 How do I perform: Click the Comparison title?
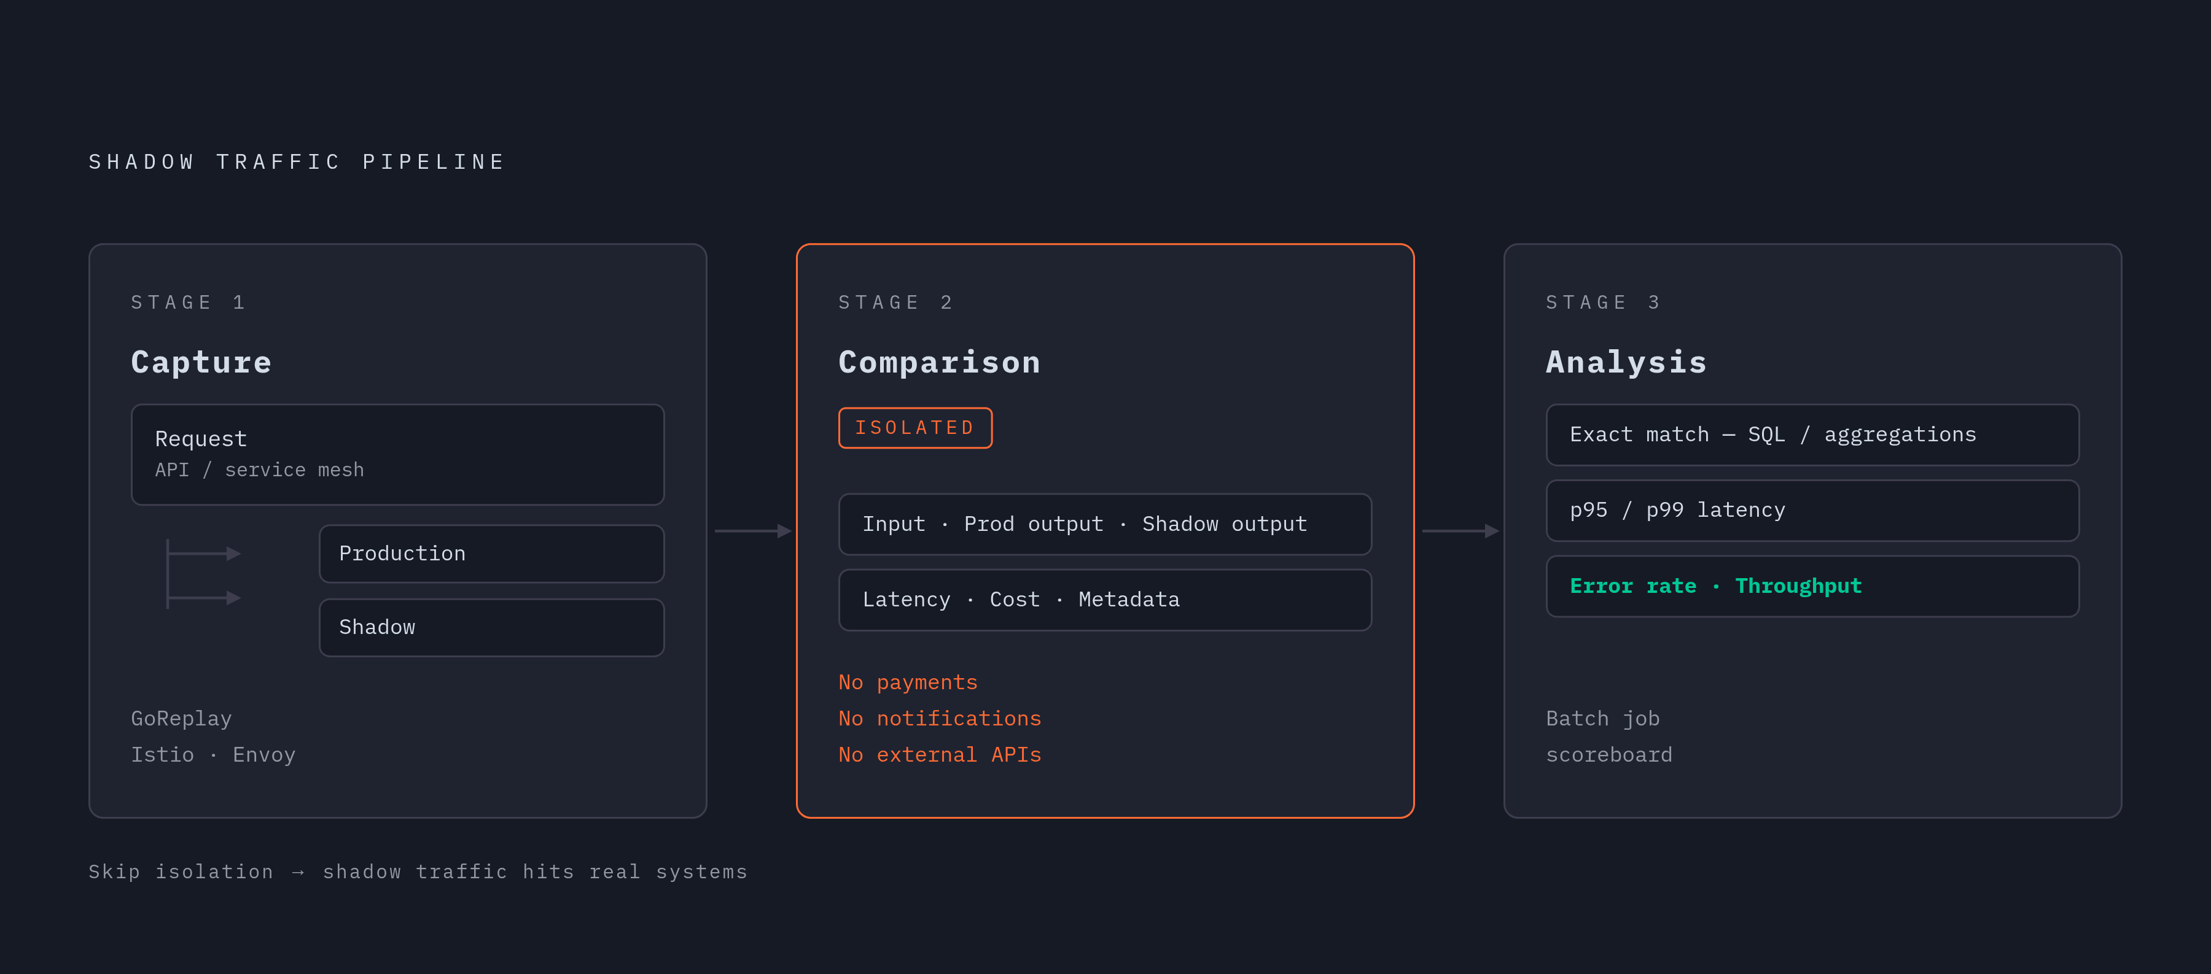pos(940,362)
